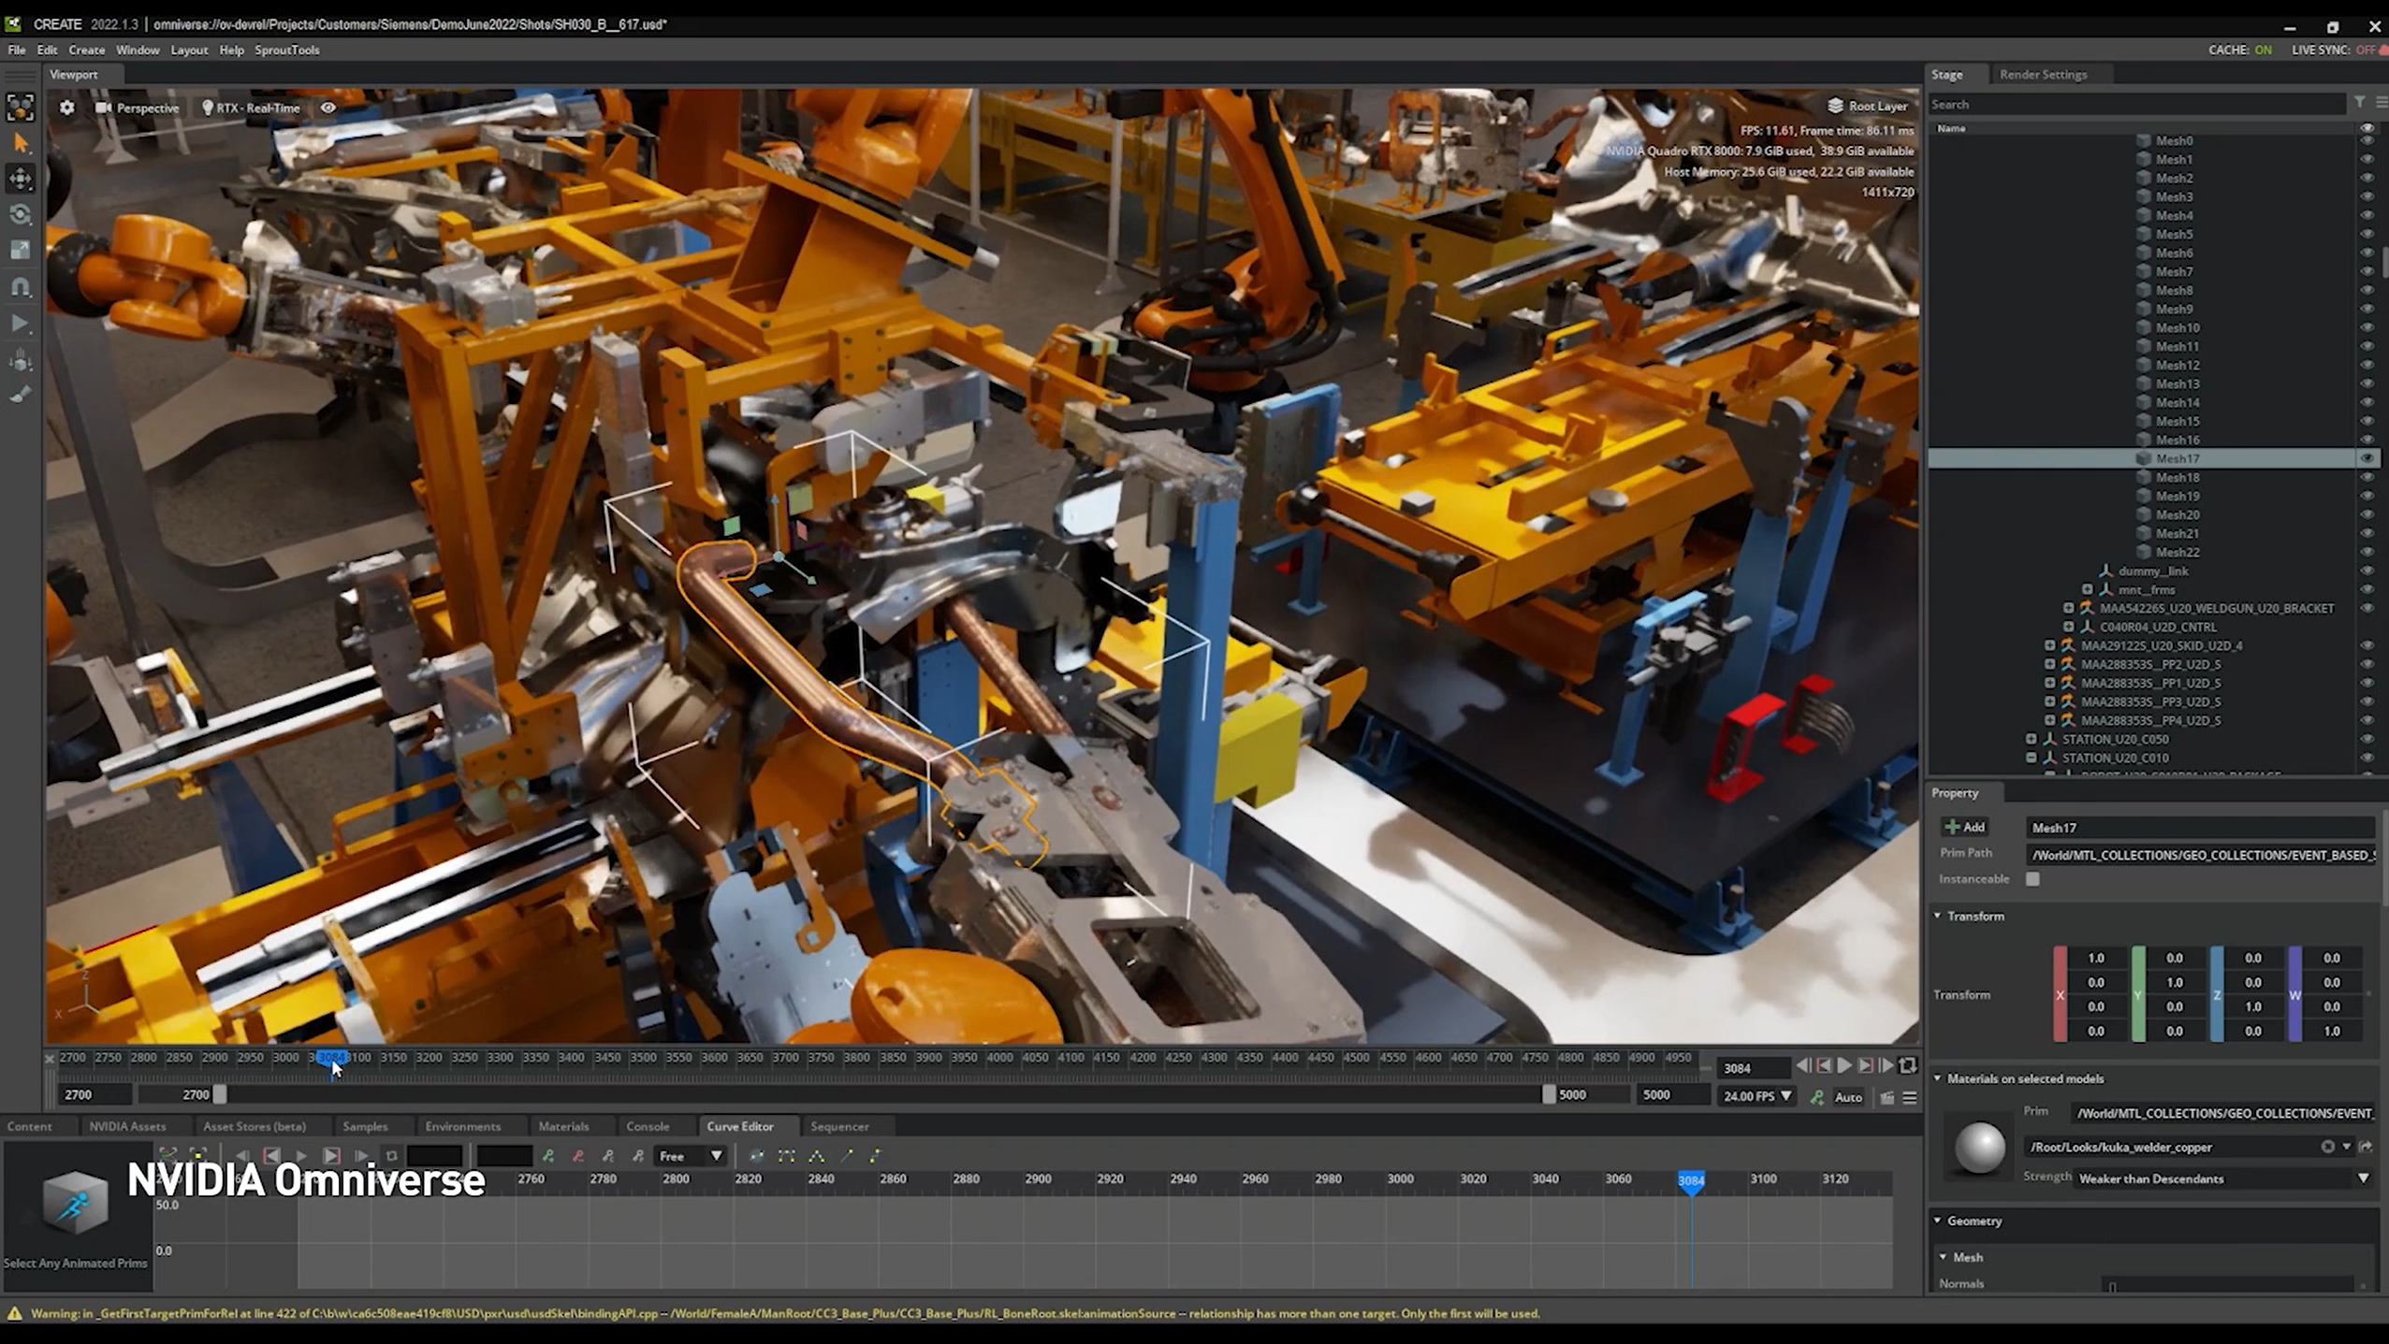Switch to the Sequencer tab
Screen dimensions: 2389x1344
coord(839,1126)
